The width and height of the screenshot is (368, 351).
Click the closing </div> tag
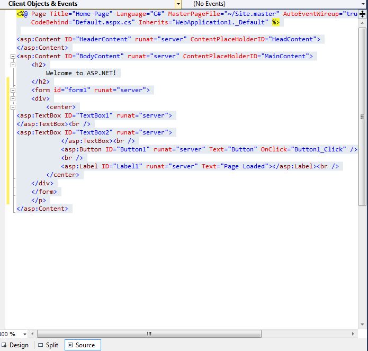point(42,183)
